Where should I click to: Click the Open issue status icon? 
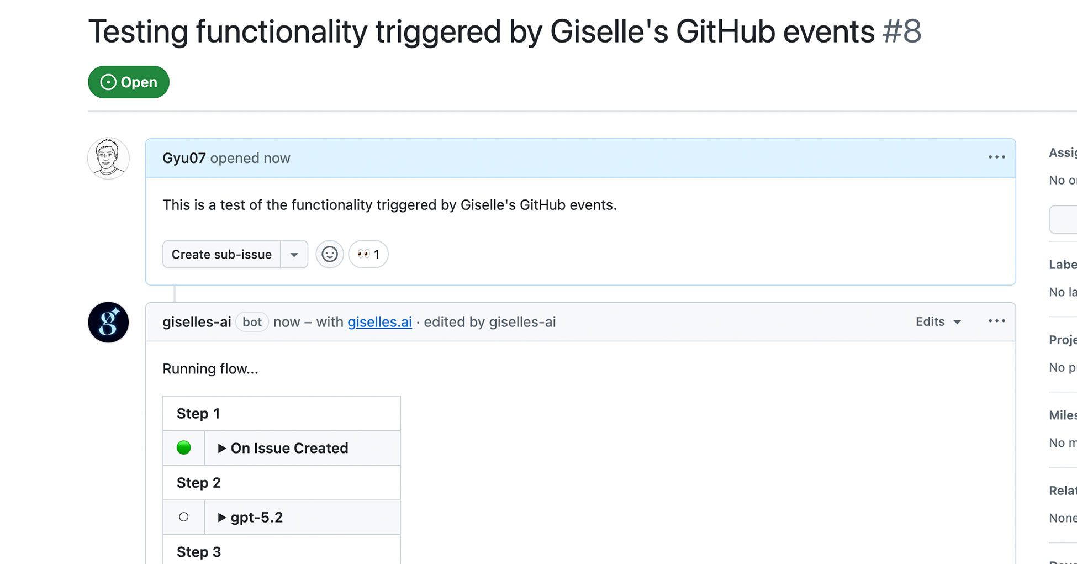[x=108, y=82]
